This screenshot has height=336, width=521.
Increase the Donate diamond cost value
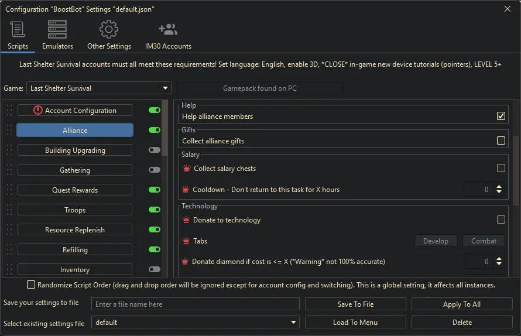499,259
